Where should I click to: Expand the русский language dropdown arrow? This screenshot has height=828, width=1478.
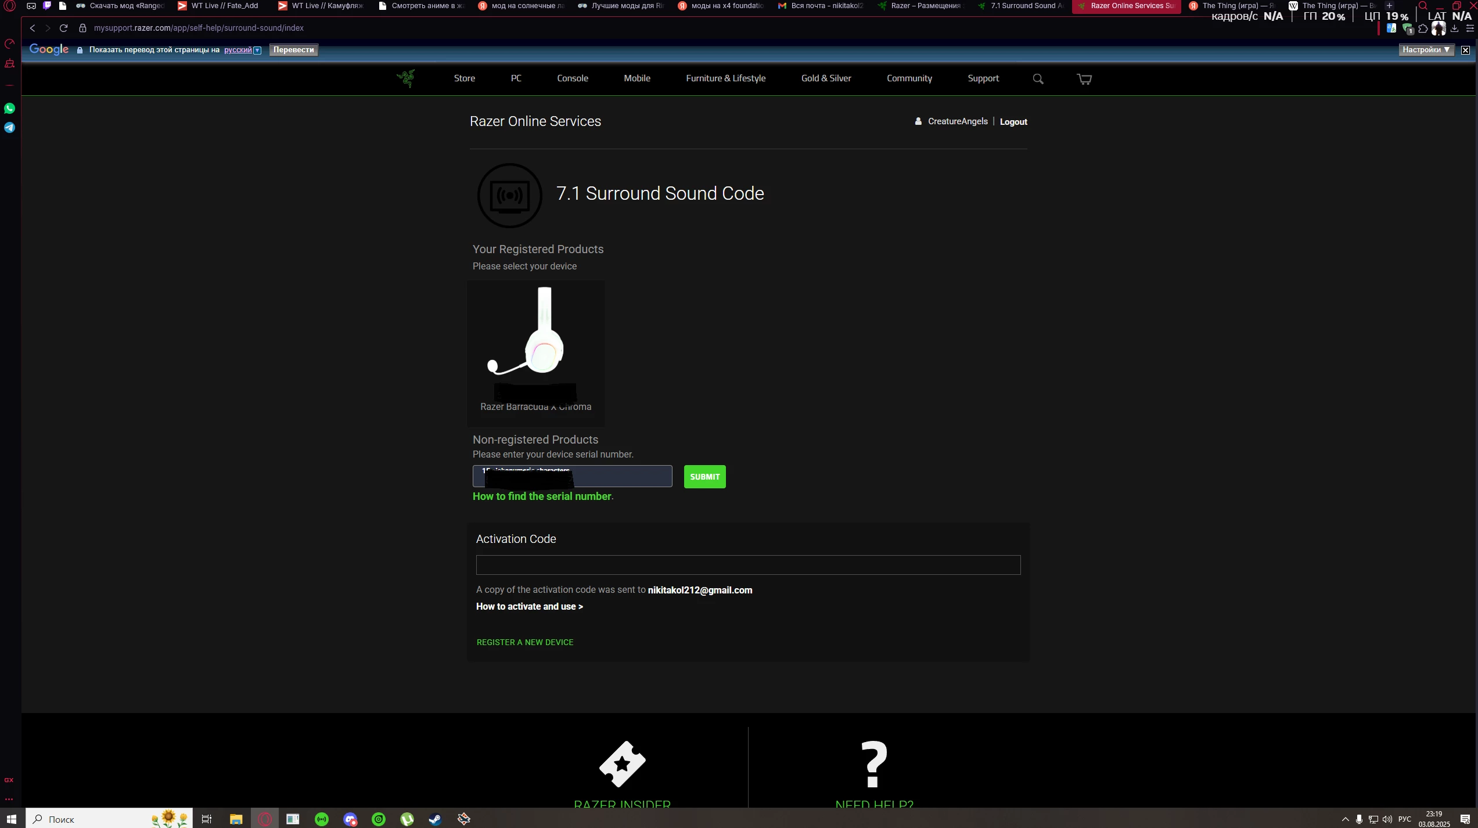point(257,51)
